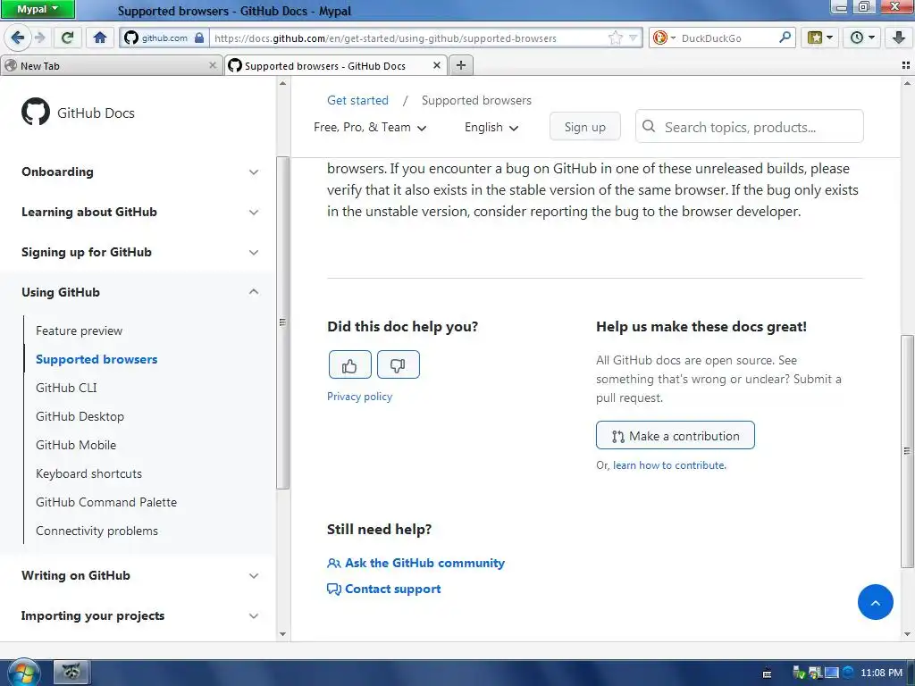
Task: Follow the Get started breadcrumb link
Action: pyautogui.click(x=357, y=100)
